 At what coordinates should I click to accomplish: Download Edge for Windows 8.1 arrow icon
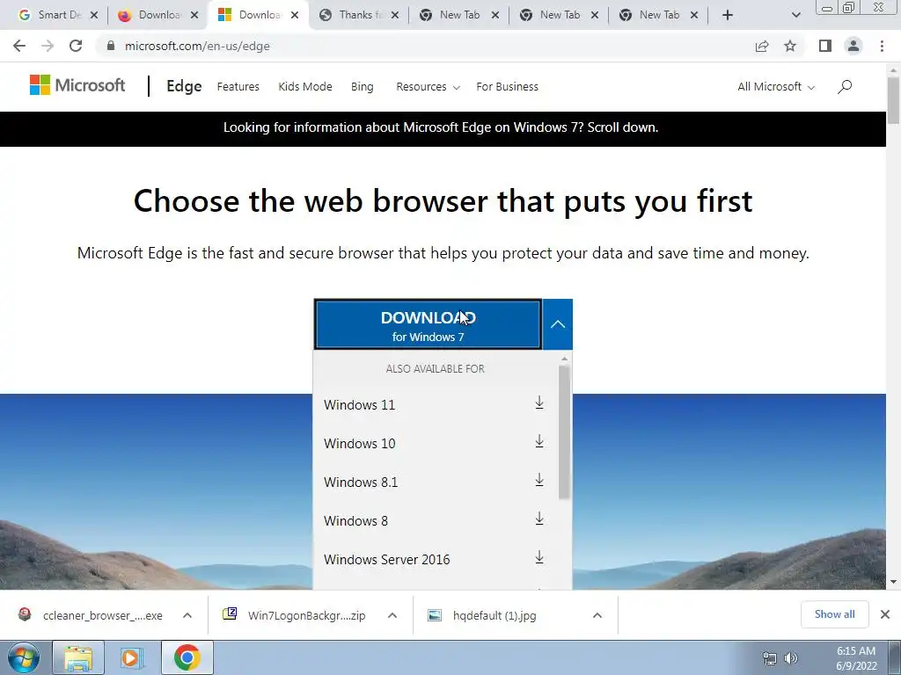point(539,480)
